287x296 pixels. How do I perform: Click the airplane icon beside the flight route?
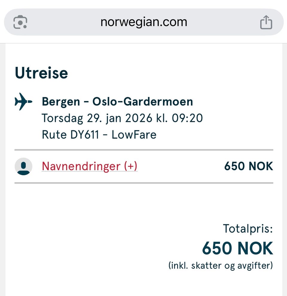[x=23, y=102]
